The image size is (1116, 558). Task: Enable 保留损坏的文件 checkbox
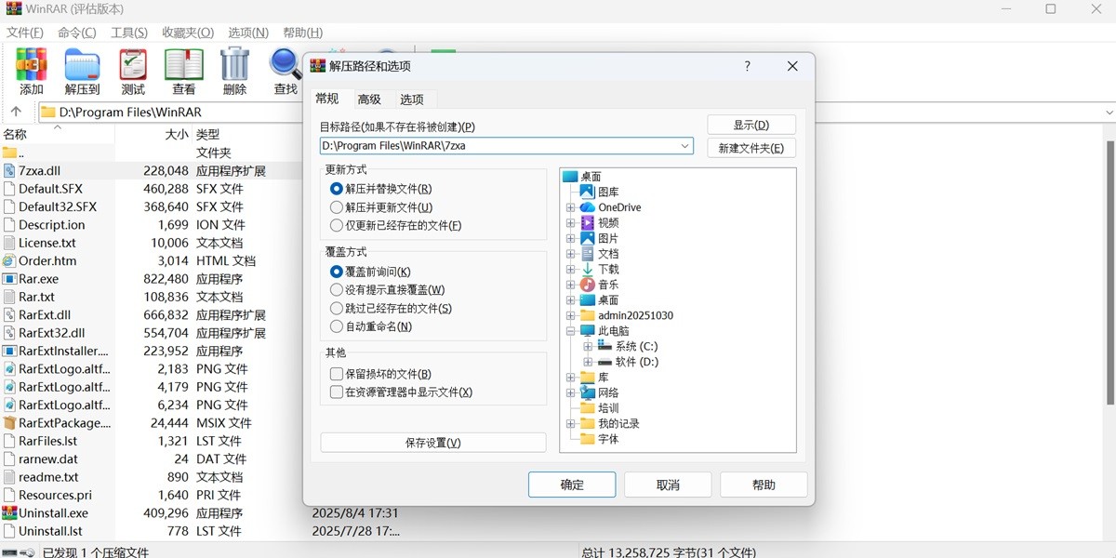coord(337,371)
